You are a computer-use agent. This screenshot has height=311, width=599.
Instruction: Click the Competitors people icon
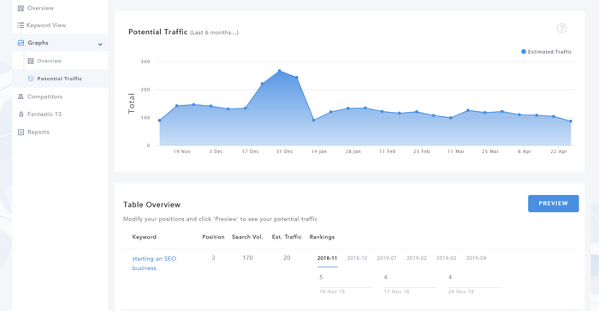pyautogui.click(x=21, y=97)
